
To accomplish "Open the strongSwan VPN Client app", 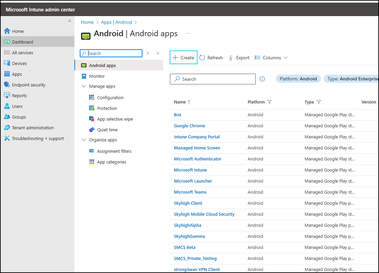I will (x=197, y=270).
